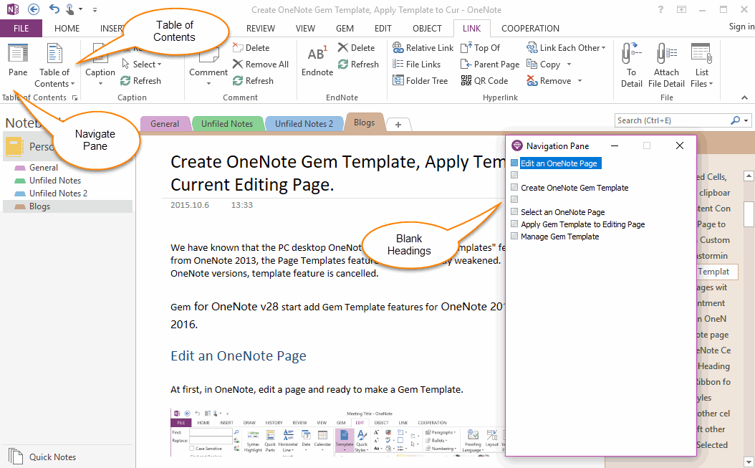The height and width of the screenshot is (468, 755).
Task: Delete comment in the Comment group
Action: (x=251, y=48)
